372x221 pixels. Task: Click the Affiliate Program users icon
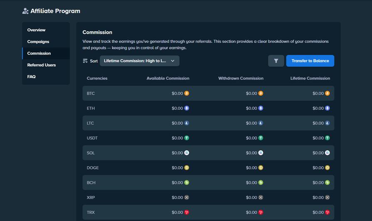point(26,11)
